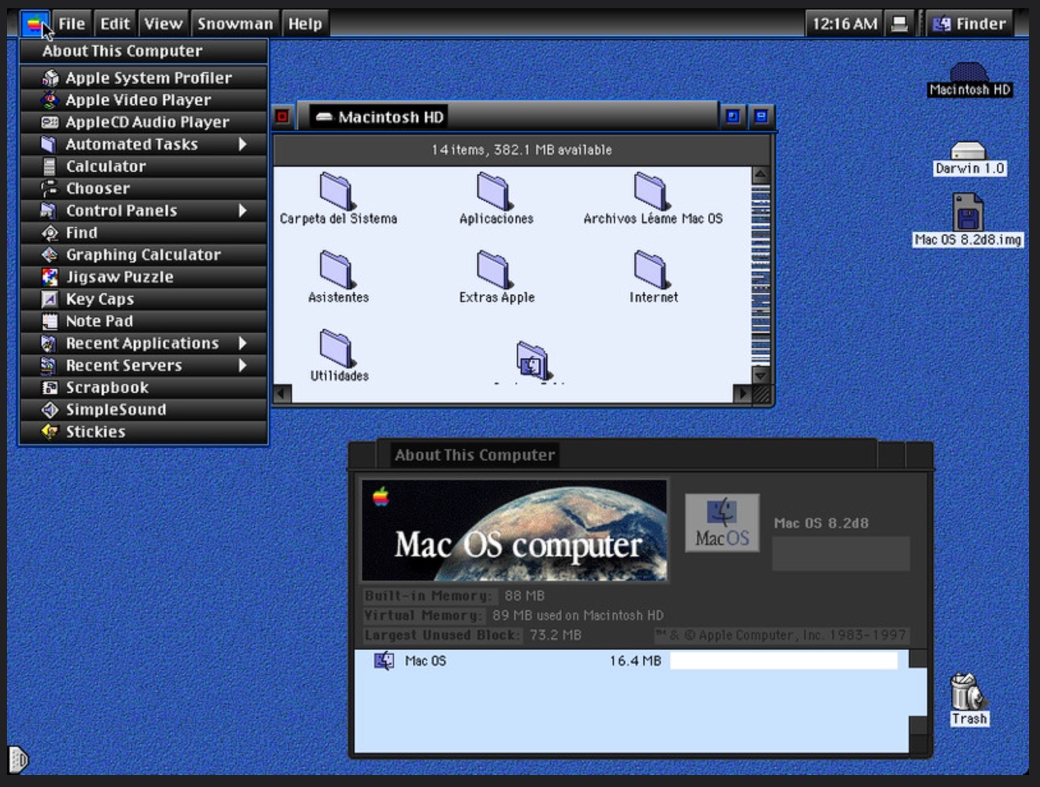Close the Macintosh HD window

click(282, 117)
